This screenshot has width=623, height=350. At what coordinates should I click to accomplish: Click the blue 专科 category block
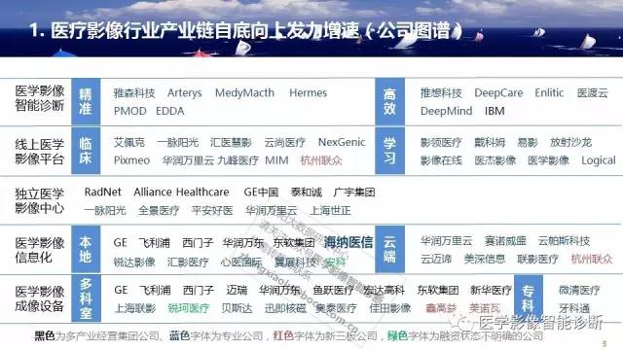coord(528,298)
